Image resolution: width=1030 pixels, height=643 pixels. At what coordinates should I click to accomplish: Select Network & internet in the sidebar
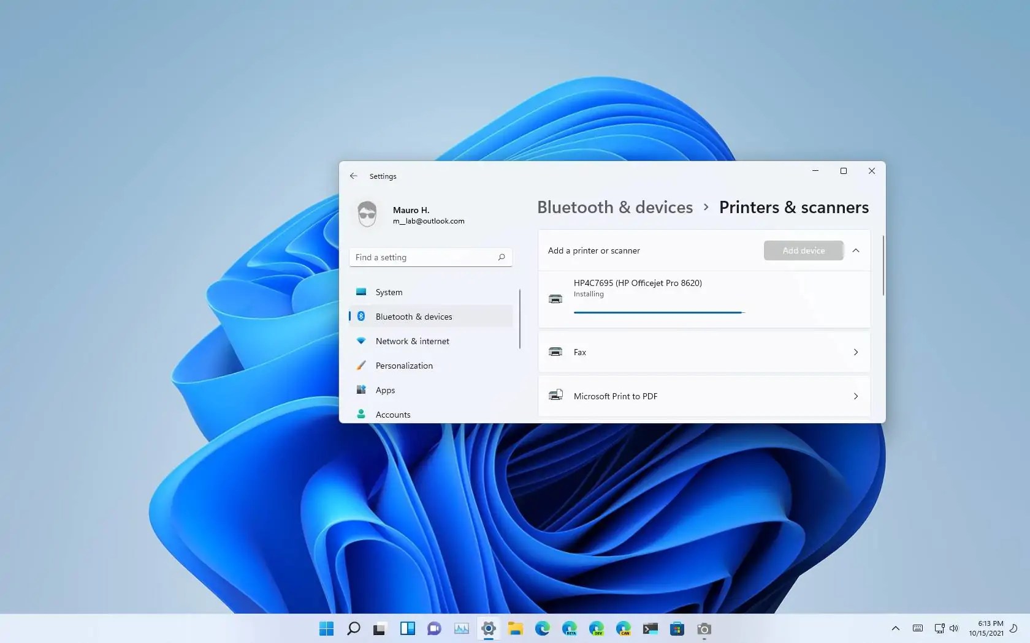point(411,341)
